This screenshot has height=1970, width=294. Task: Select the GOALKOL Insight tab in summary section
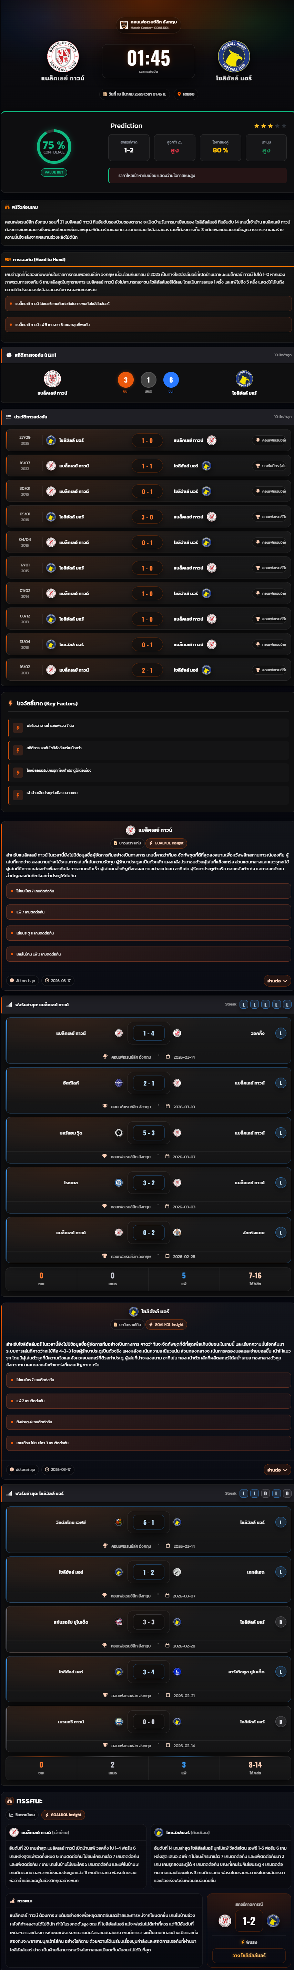65,1814
